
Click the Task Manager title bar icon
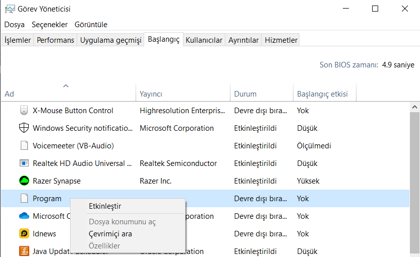click(10, 9)
